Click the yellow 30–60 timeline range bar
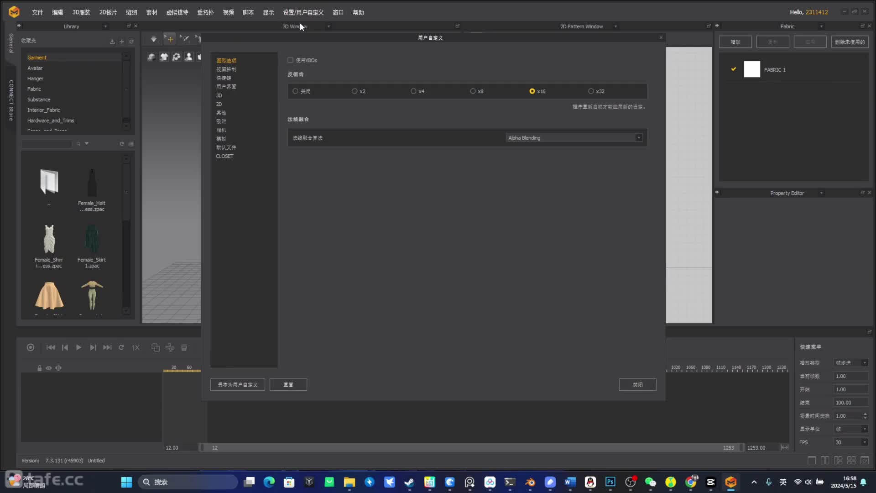The width and height of the screenshot is (876, 493). click(182, 371)
